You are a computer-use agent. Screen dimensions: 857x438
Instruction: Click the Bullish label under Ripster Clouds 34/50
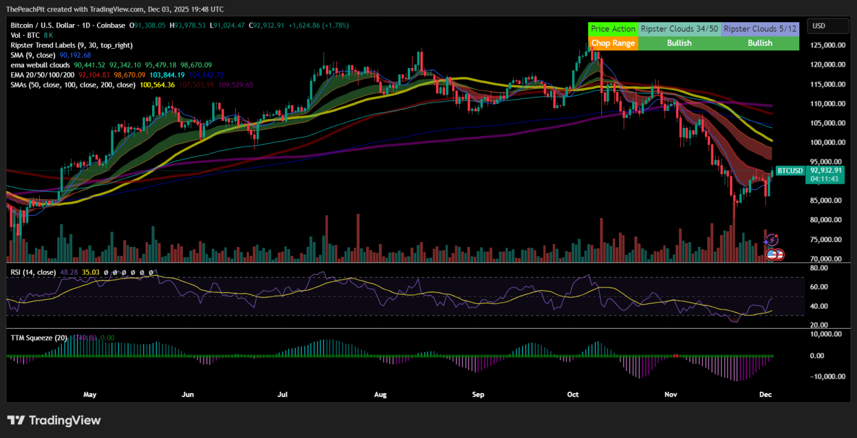(679, 43)
